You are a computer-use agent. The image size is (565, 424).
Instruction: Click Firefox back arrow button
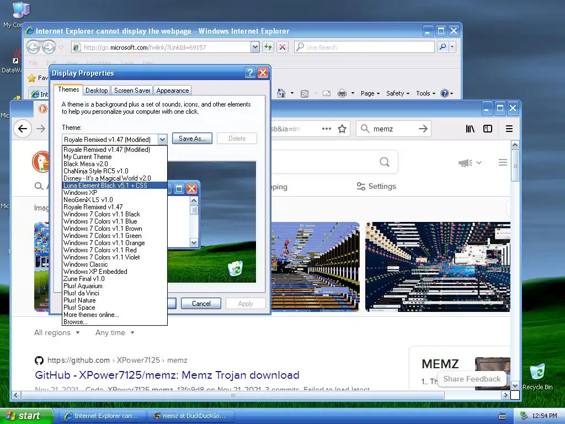coord(22,129)
